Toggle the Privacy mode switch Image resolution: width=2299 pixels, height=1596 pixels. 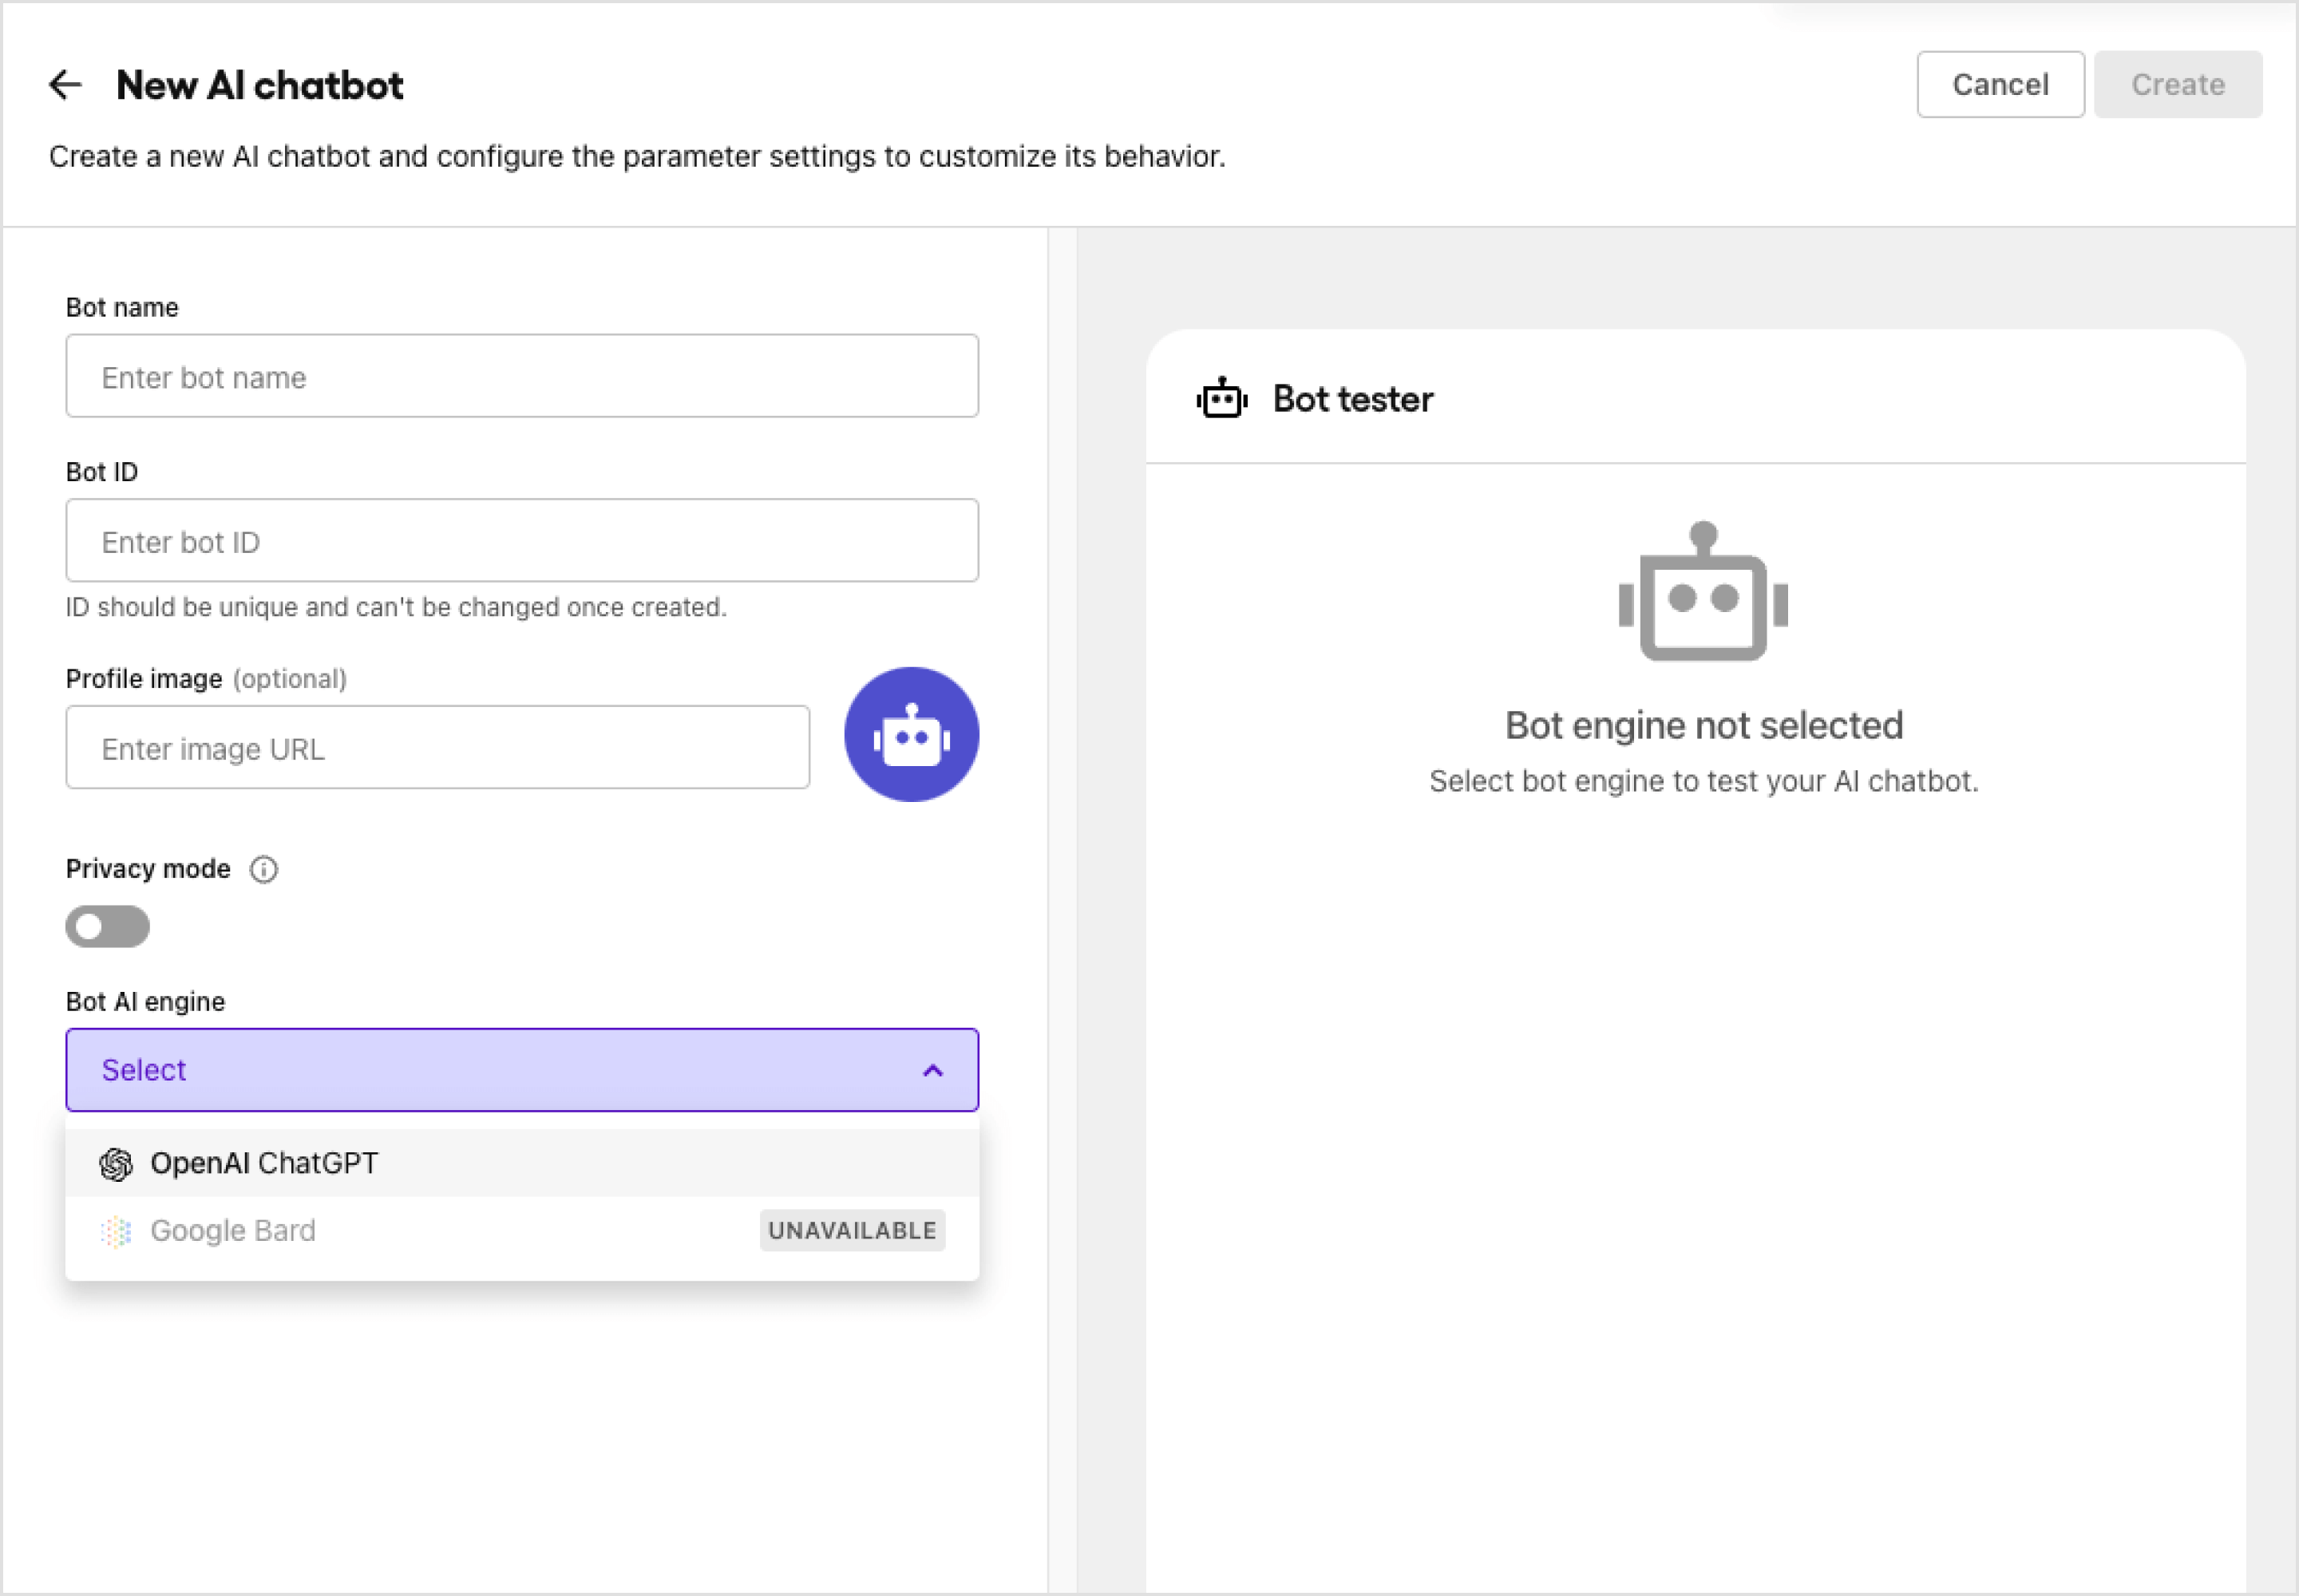click(107, 927)
